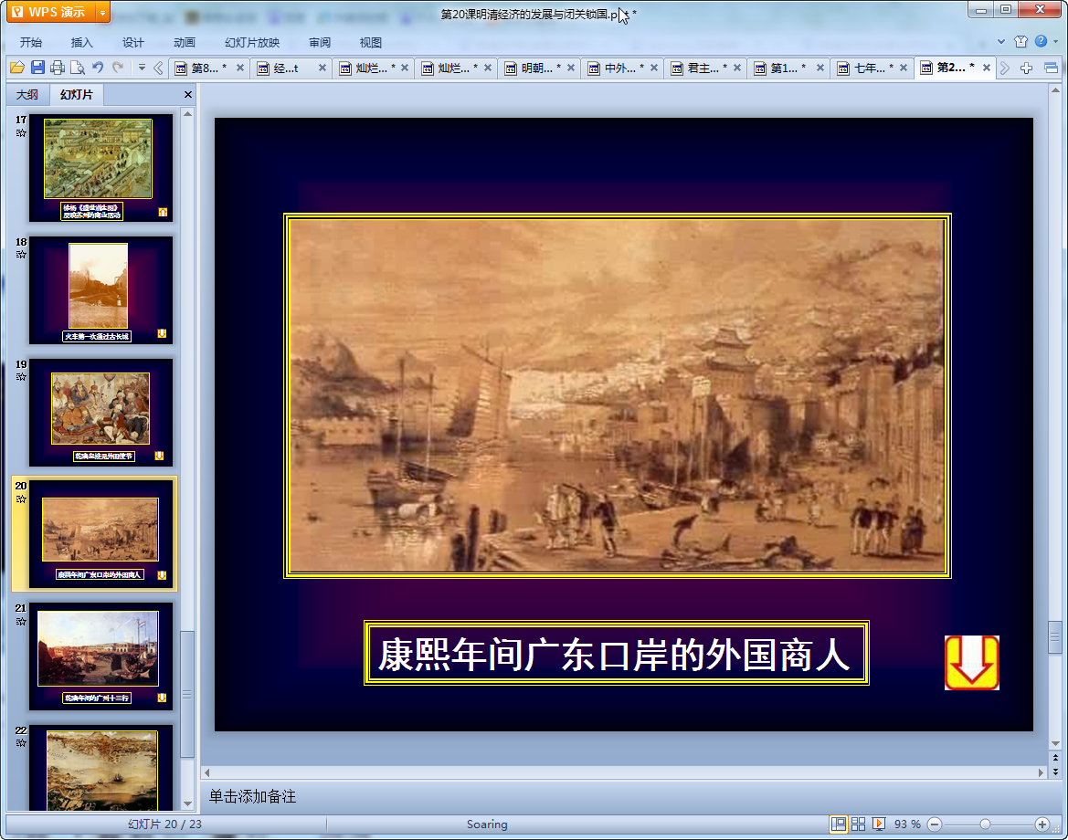Image resolution: width=1068 pixels, height=840 pixels.
Task: Select slide 19 thumbnail
Action: [x=100, y=413]
